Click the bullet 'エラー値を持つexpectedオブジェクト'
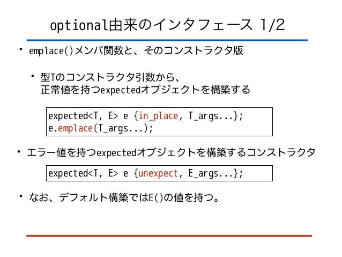This screenshot has height=257, width=342. (171, 152)
